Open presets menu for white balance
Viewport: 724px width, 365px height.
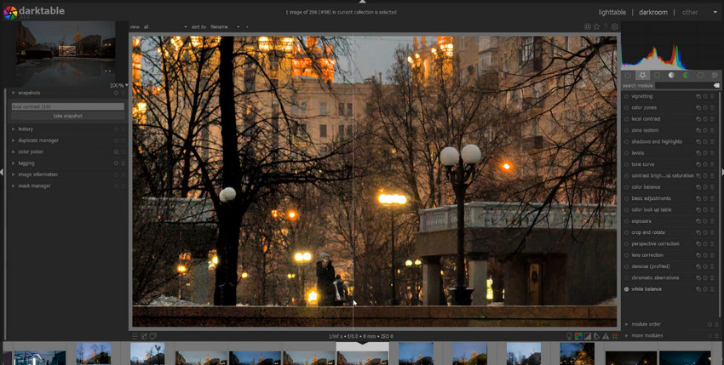pos(712,289)
